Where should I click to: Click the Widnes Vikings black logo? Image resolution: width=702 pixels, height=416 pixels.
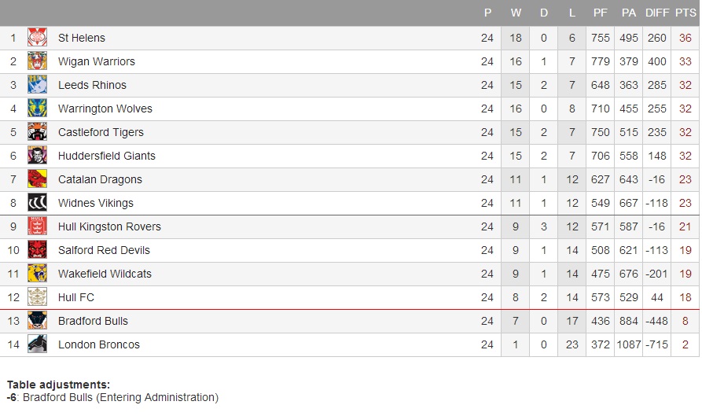(x=37, y=203)
